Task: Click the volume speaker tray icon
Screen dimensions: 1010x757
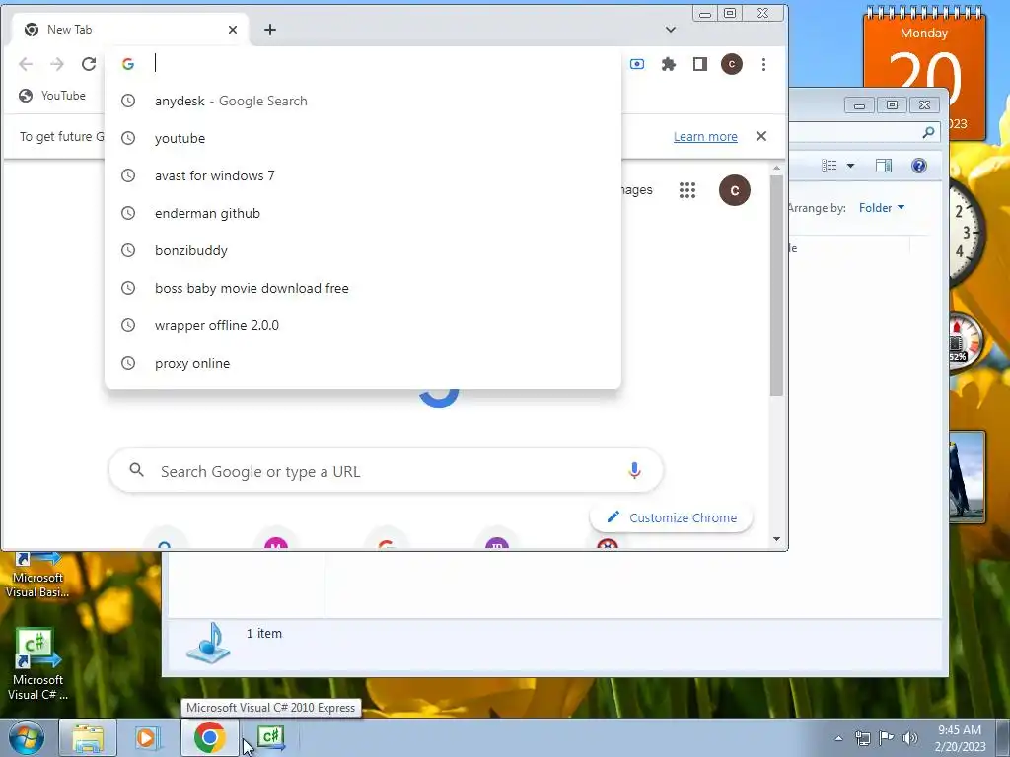Action: point(909,738)
